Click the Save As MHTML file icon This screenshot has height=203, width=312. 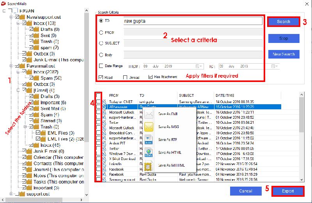149,165
